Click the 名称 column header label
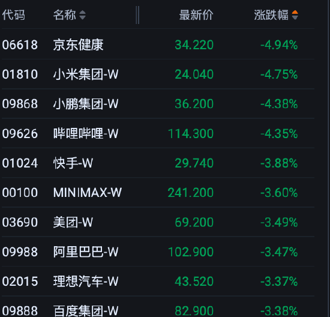The height and width of the screenshot is (317, 330). point(65,15)
